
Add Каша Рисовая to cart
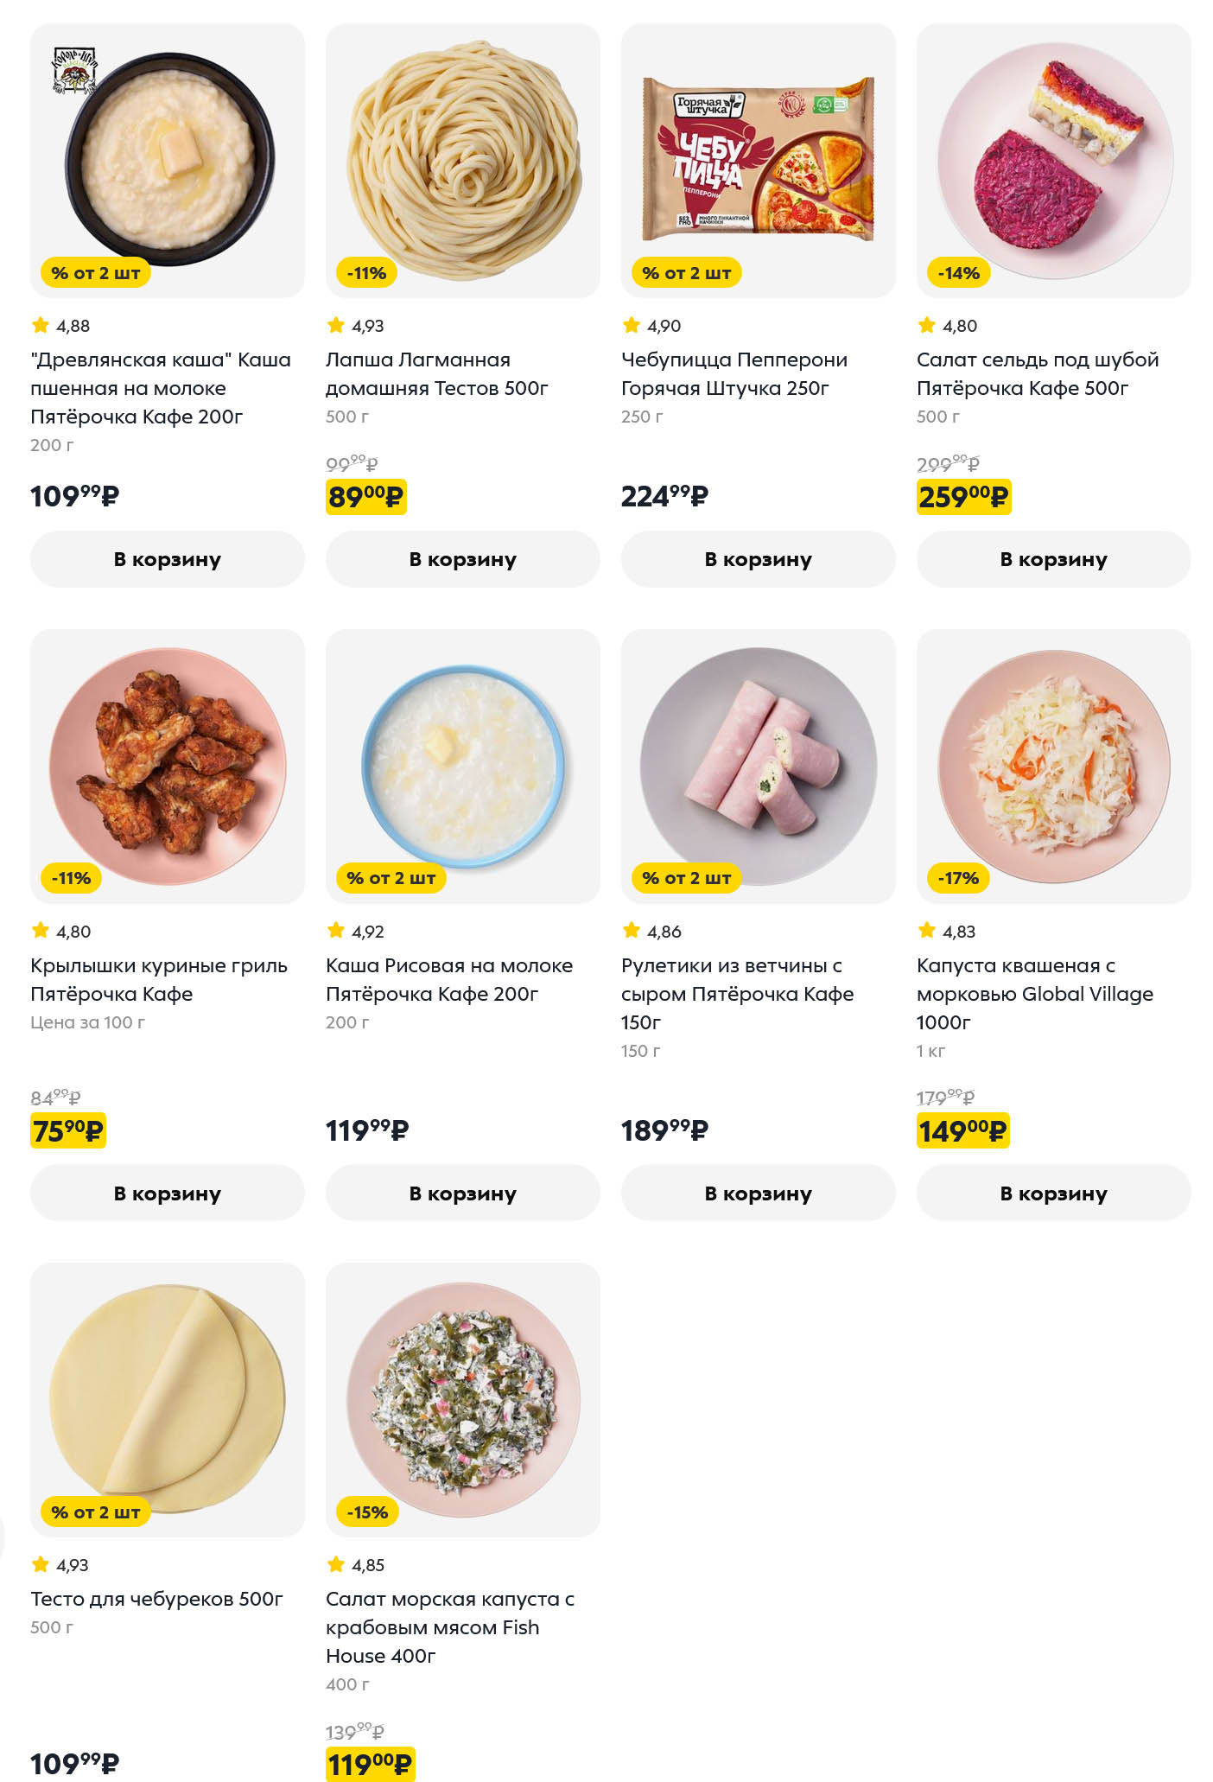pyautogui.click(x=462, y=1193)
